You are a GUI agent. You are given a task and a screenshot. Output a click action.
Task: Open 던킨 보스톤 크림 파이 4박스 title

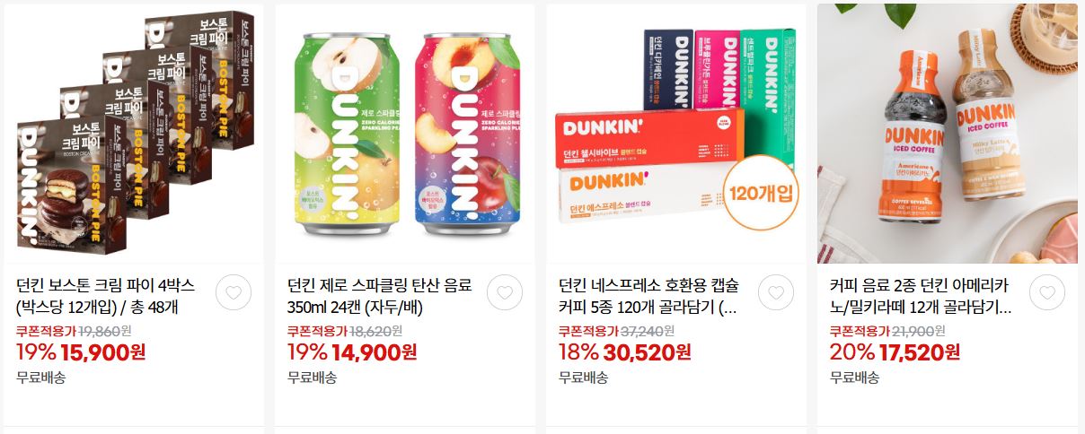[x=106, y=297]
